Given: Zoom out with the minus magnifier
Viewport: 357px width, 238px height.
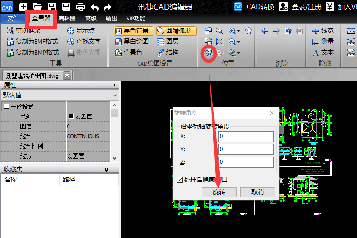Looking at the screenshot, I should 232,41.
